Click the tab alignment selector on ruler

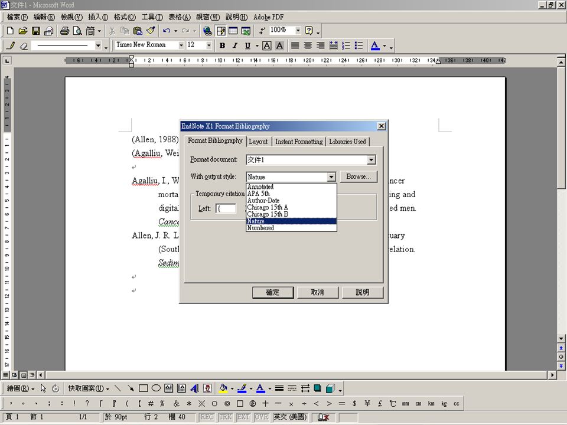tap(7, 60)
